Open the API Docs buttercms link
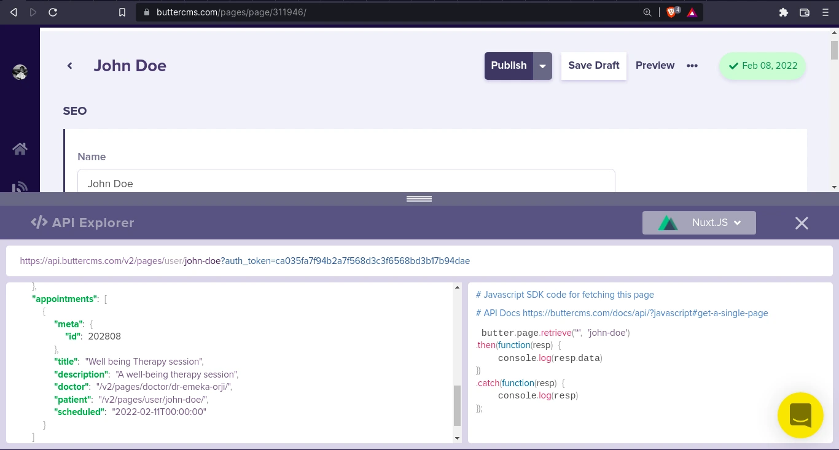Image resolution: width=839 pixels, height=450 pixels. pyautogui.click(x=645, y=313)
